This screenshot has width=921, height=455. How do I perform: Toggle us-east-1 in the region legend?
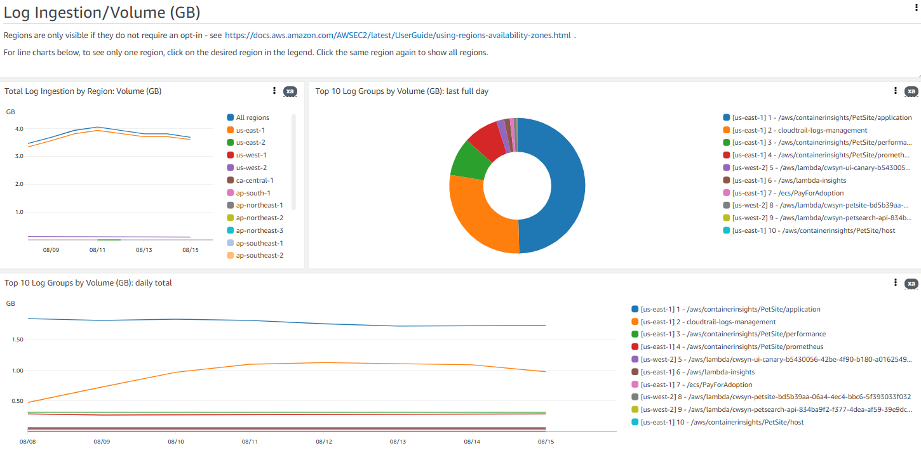[250, 129]
